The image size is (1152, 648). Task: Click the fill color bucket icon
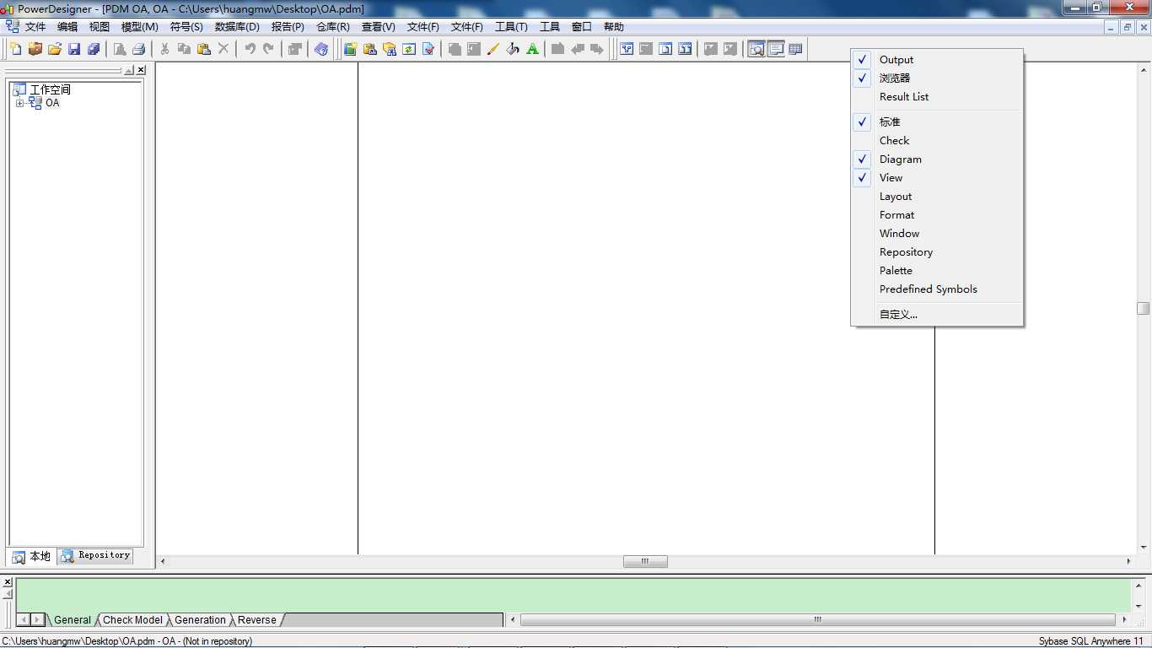pyautogui.click(x=513, y=49)
